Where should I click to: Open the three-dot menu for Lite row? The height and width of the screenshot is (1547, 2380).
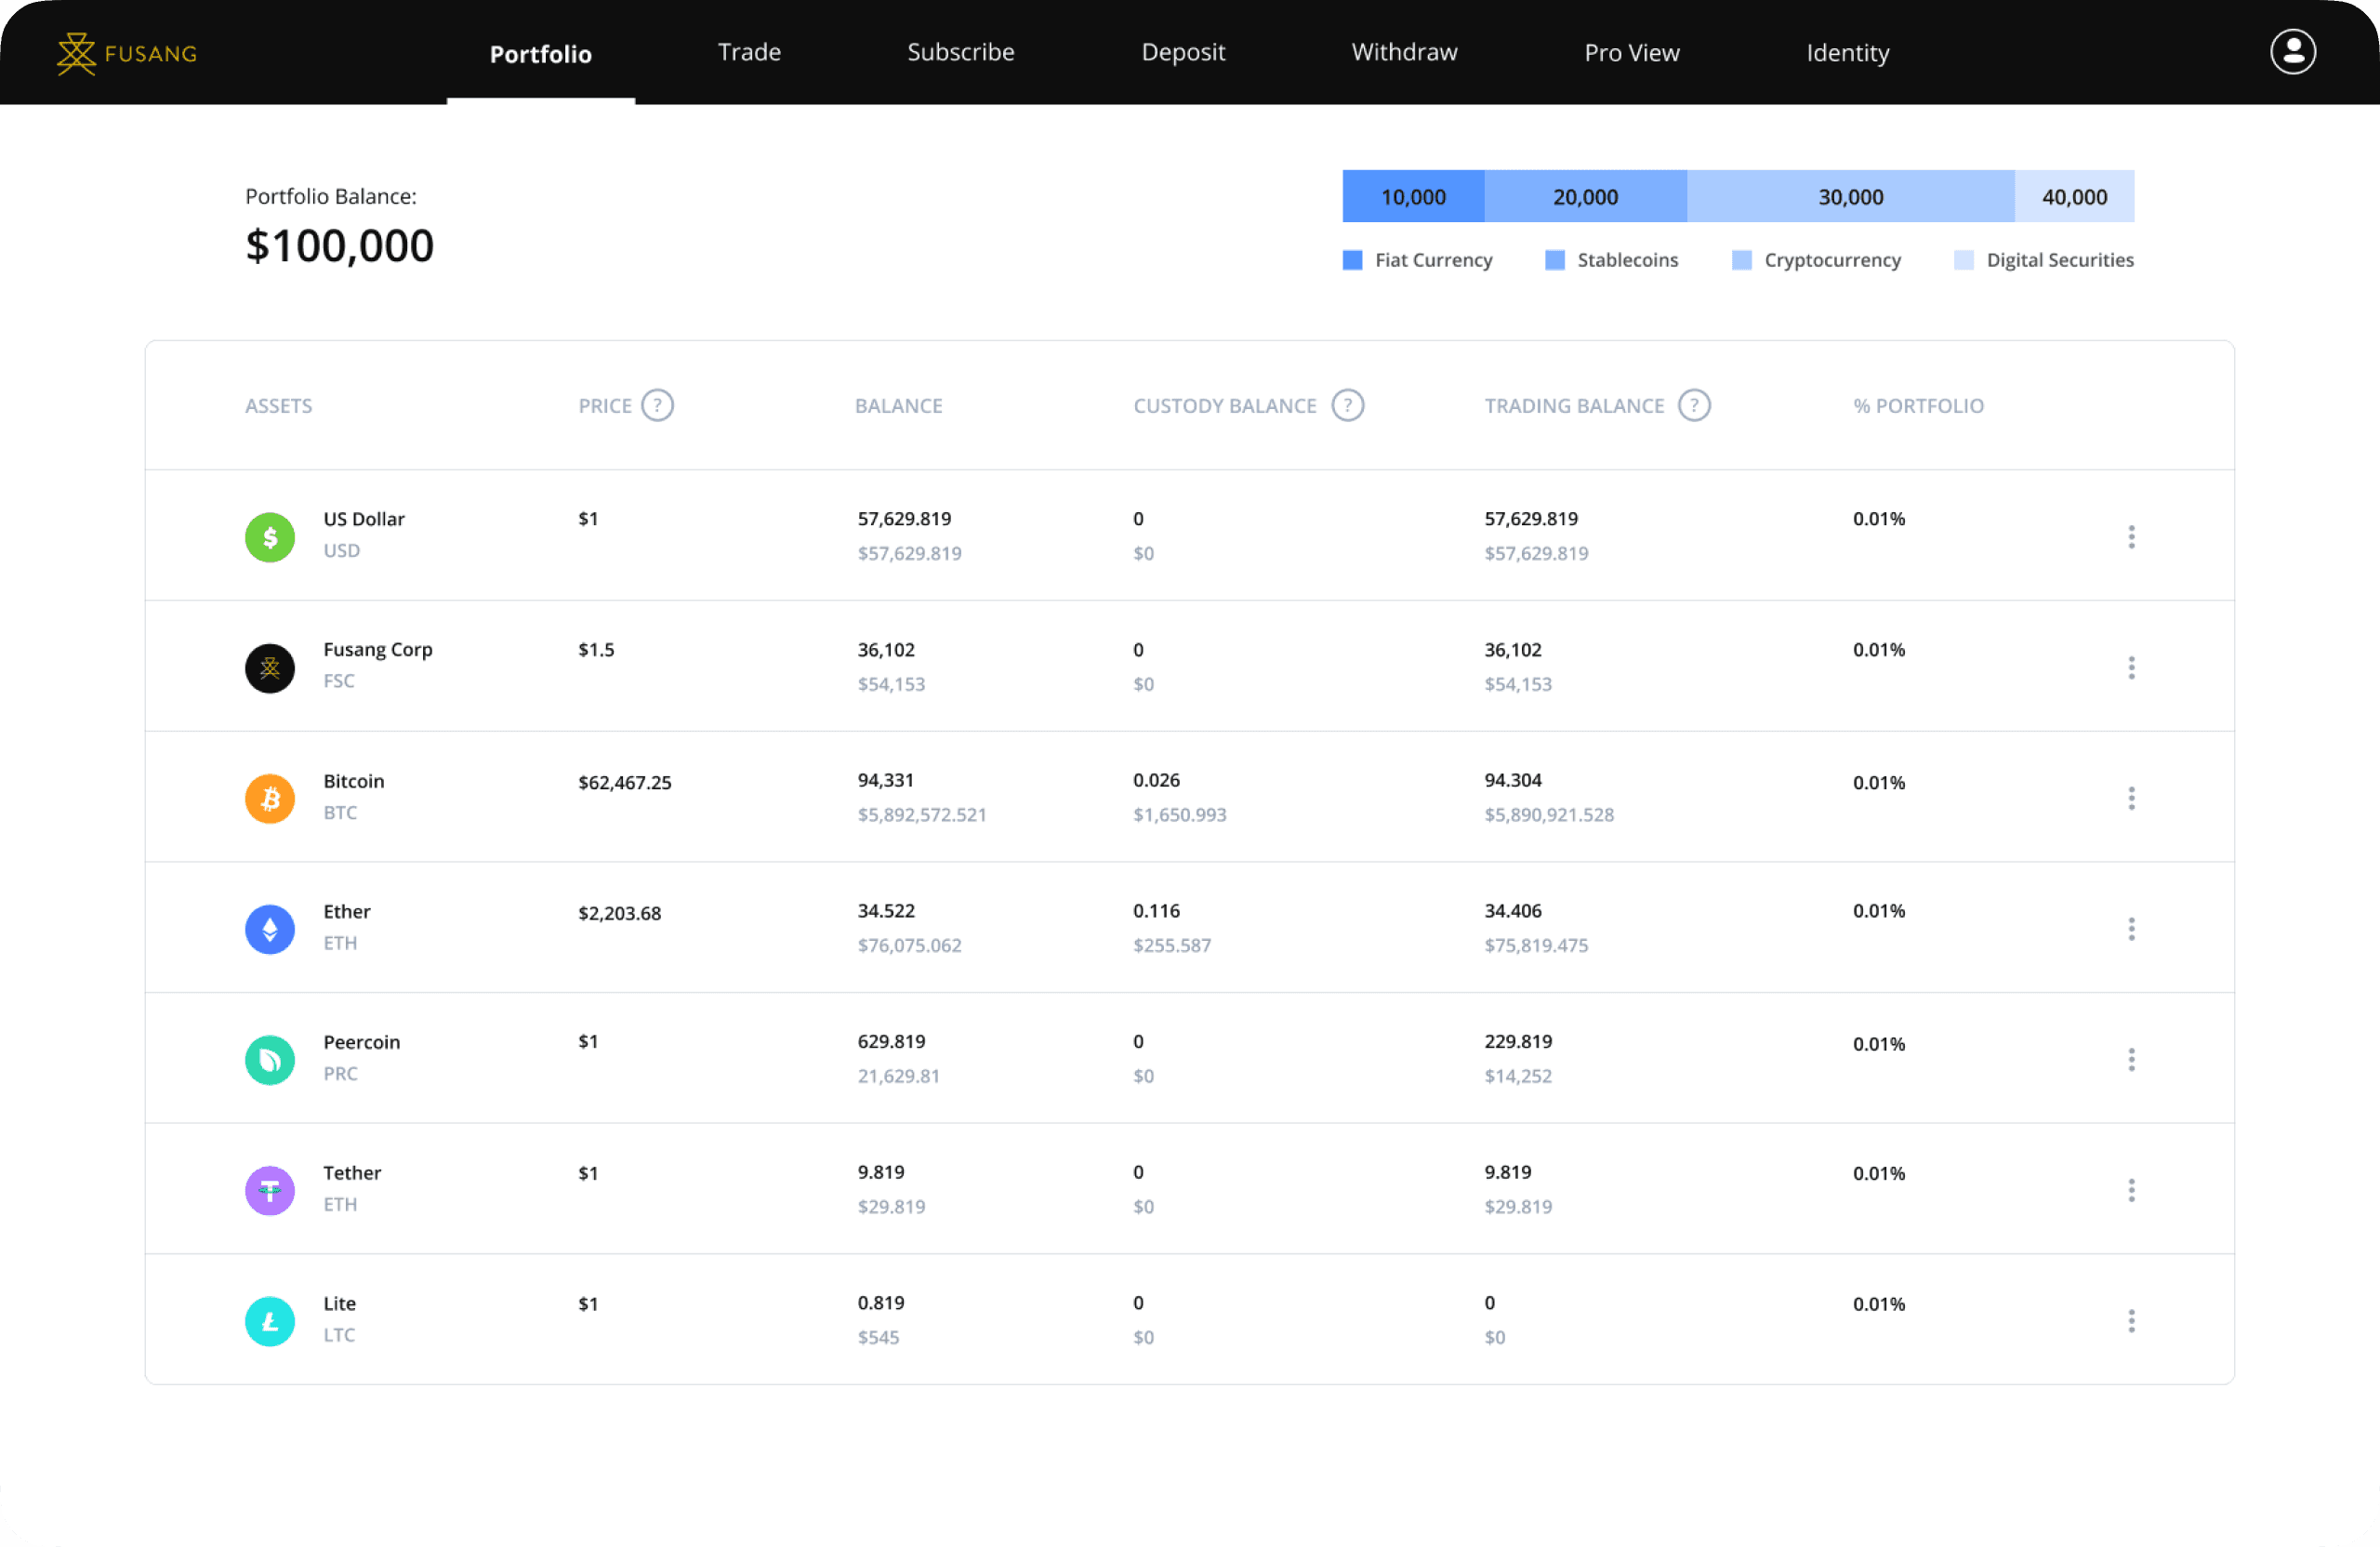(2132, 1321)
